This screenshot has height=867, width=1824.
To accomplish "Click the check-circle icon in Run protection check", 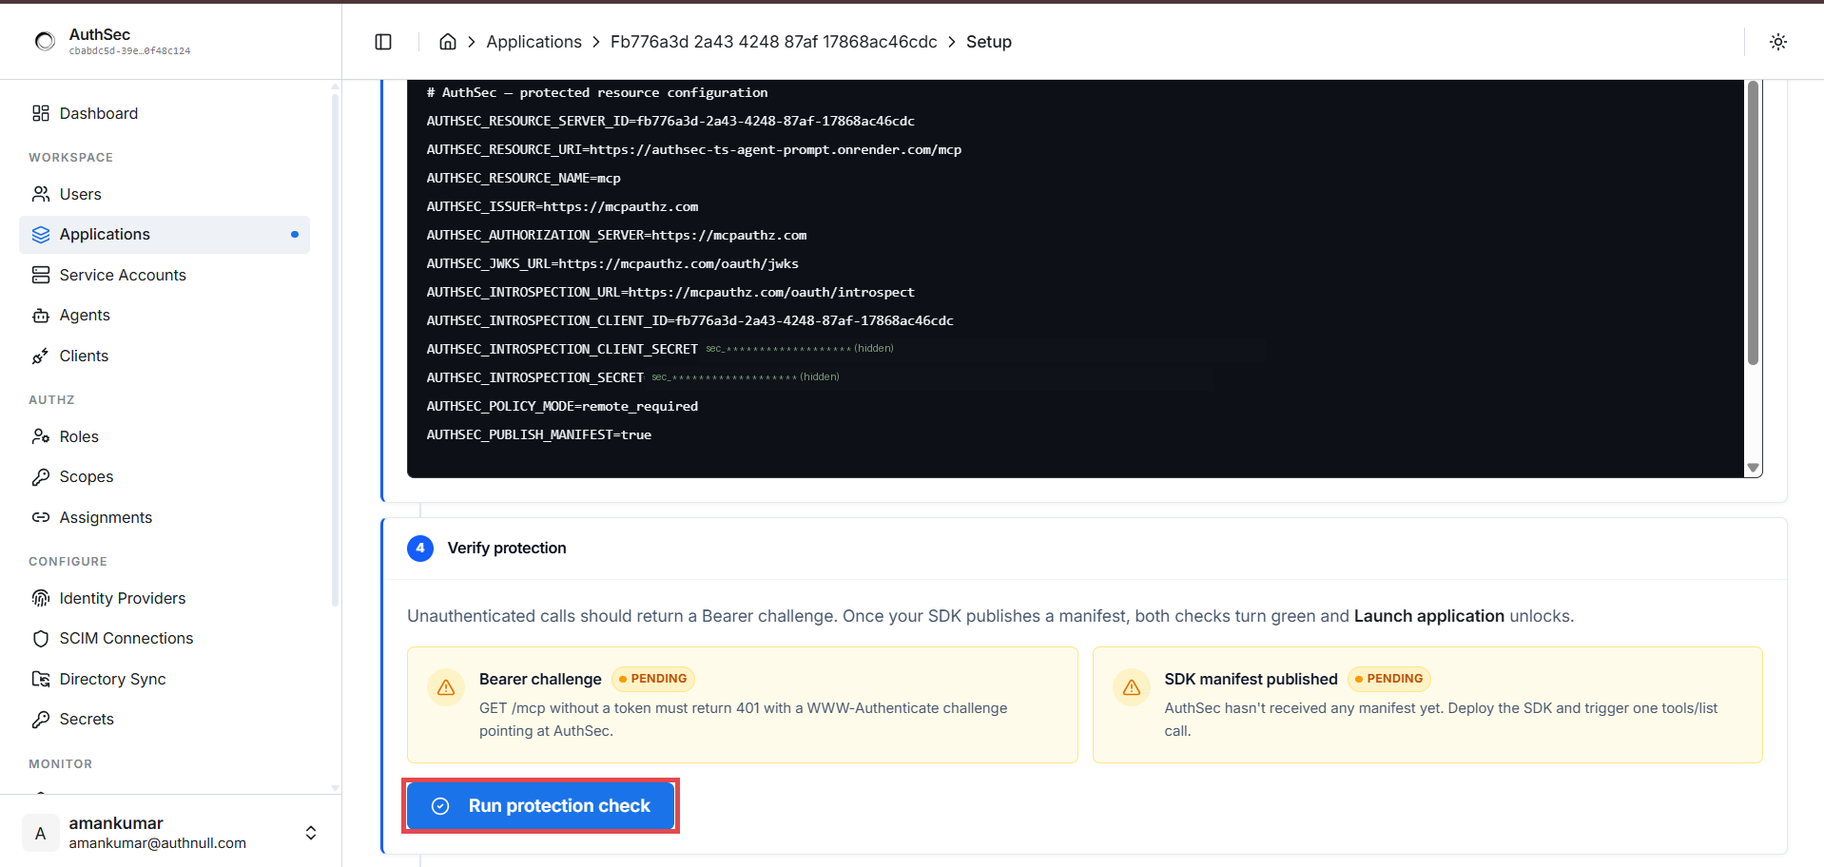I will (440, 806).
